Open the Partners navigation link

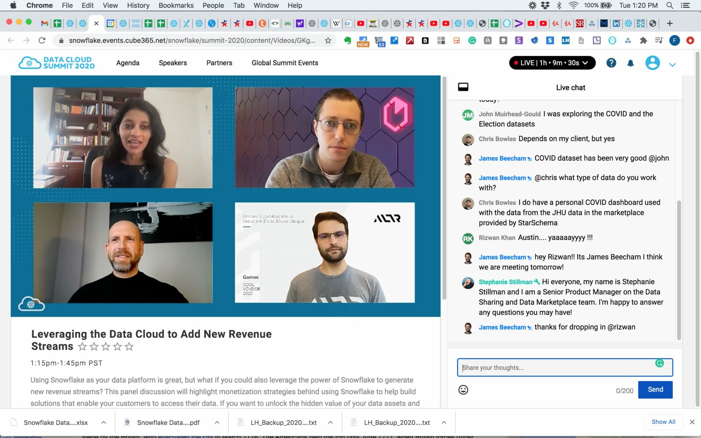[219, 63]
